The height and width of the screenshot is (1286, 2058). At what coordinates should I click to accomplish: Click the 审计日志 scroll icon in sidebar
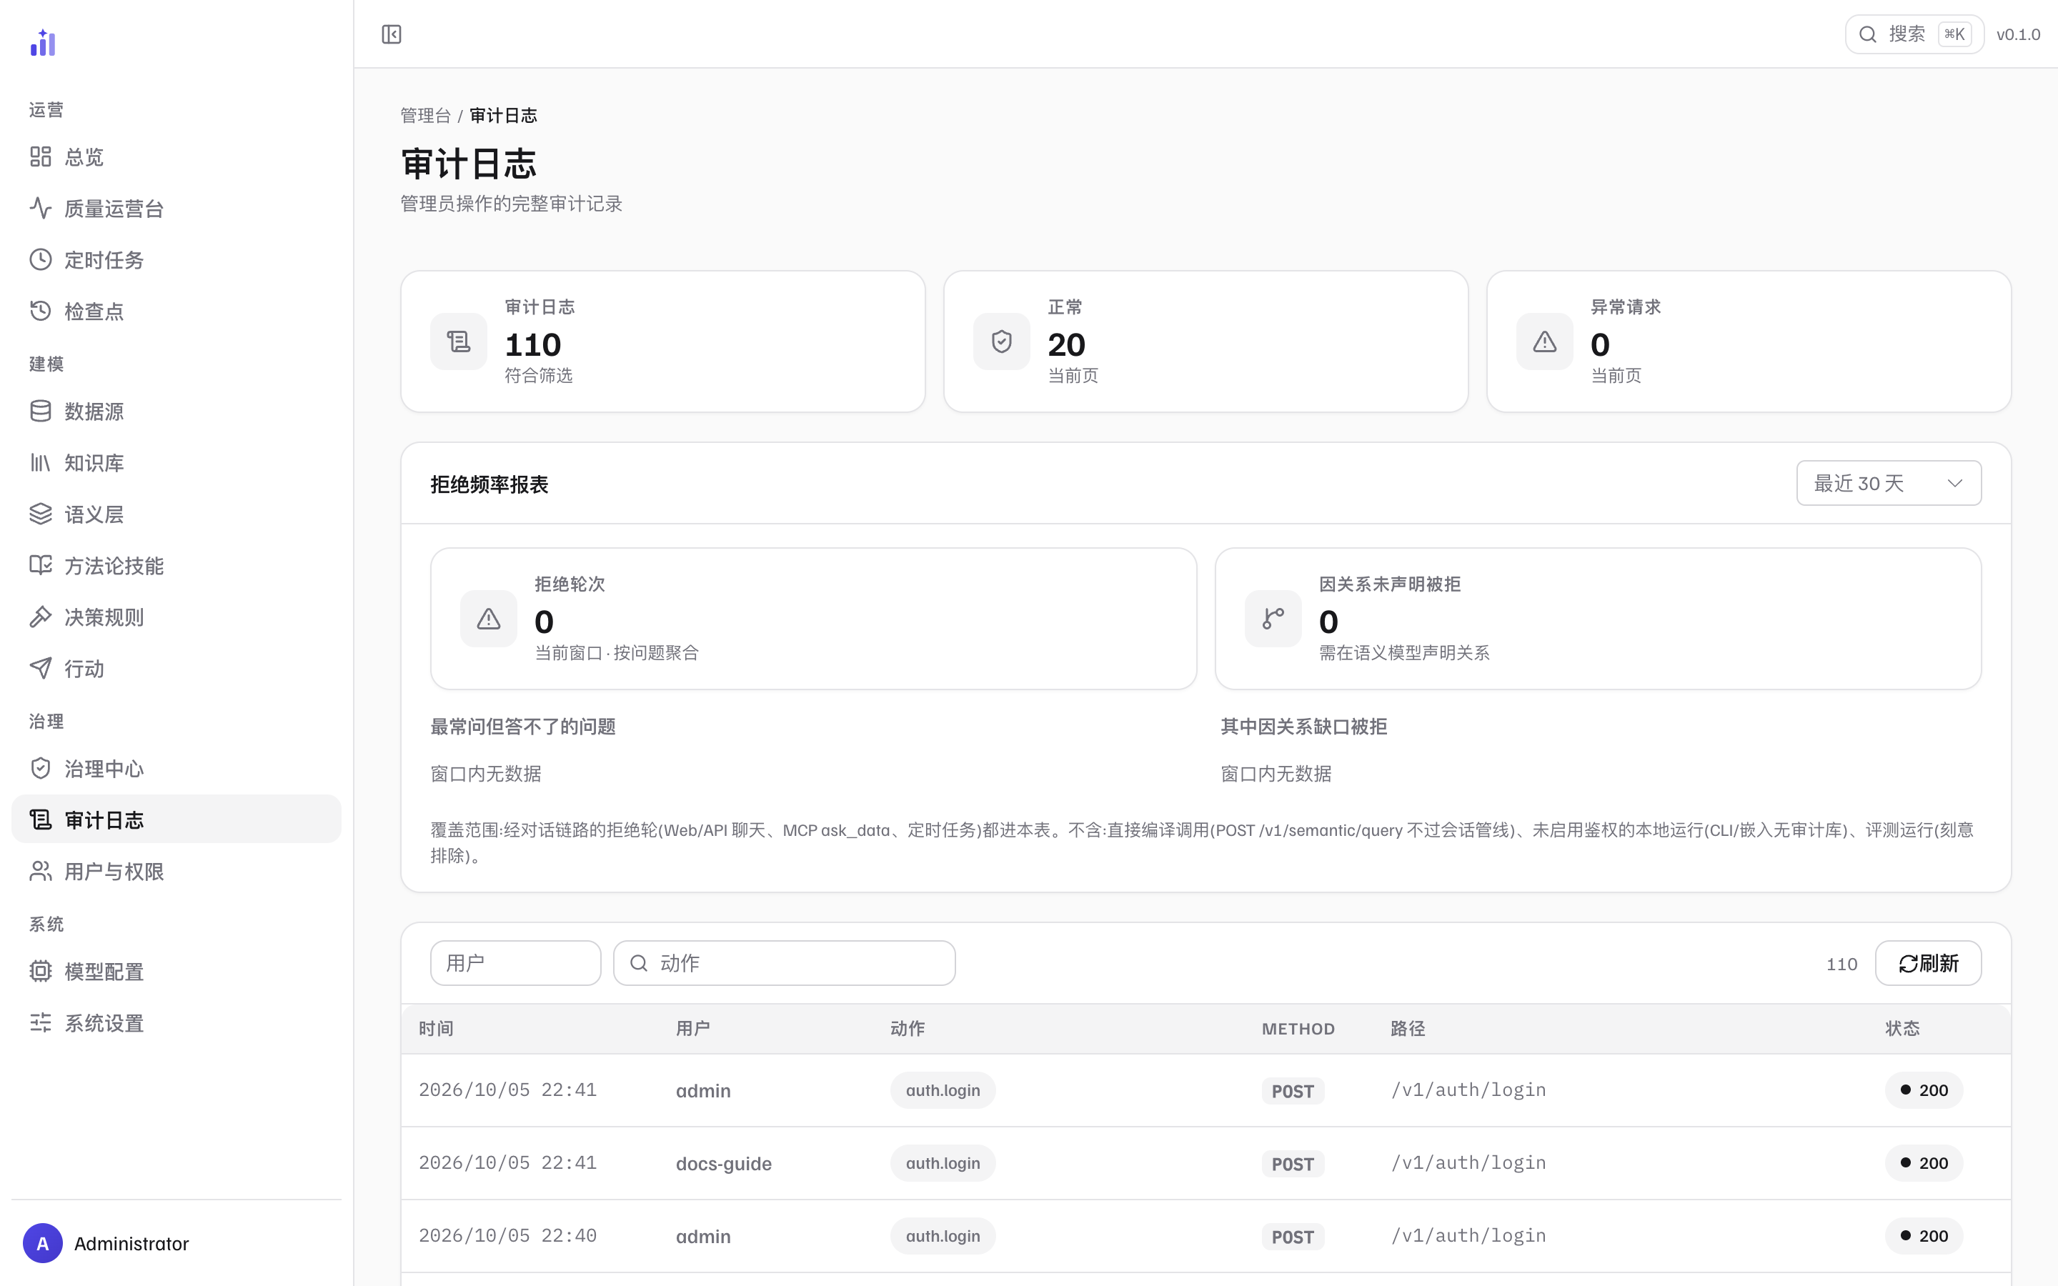pos(41,820)
